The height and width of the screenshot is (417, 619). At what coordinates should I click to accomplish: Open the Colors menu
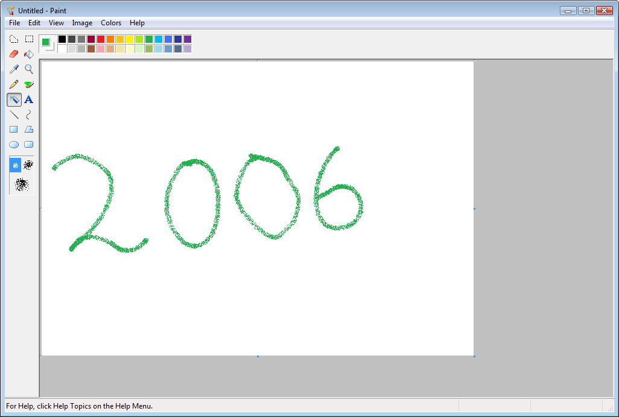111,23
